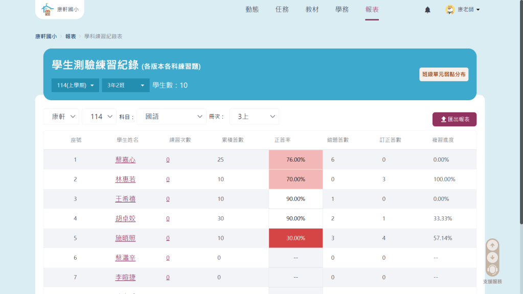Open the 康老師 account menu
This screenshot has width=523, height=294.
468,9
